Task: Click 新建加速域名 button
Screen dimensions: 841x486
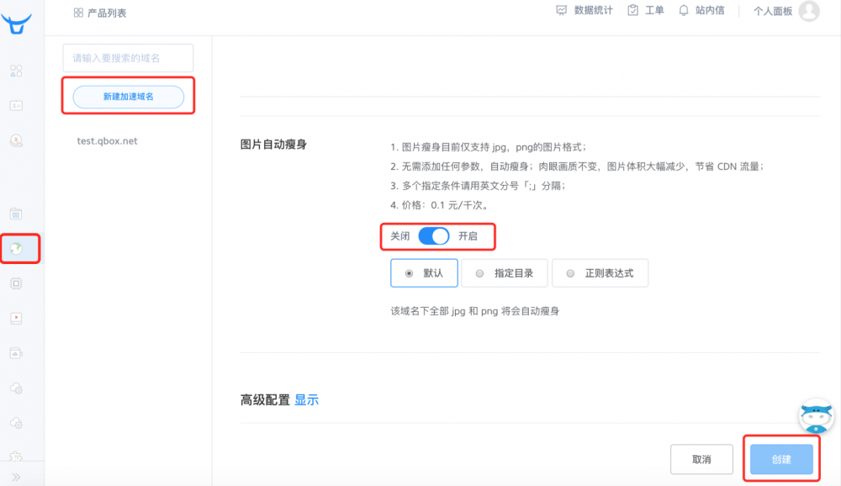Action: click(x=128, y=97)
